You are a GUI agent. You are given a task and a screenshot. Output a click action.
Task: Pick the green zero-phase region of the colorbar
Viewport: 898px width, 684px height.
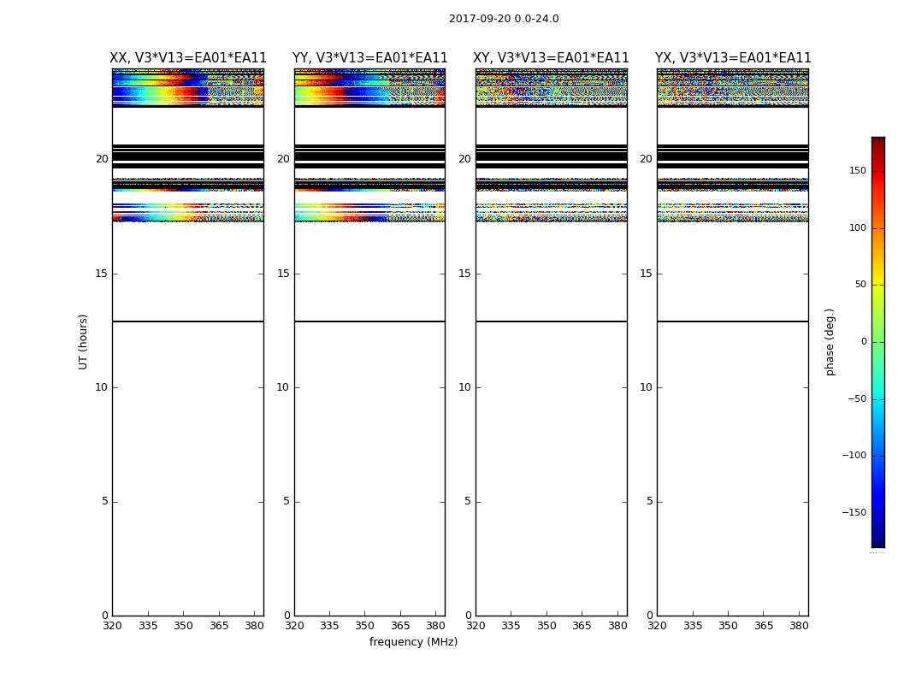coord(878,342)
